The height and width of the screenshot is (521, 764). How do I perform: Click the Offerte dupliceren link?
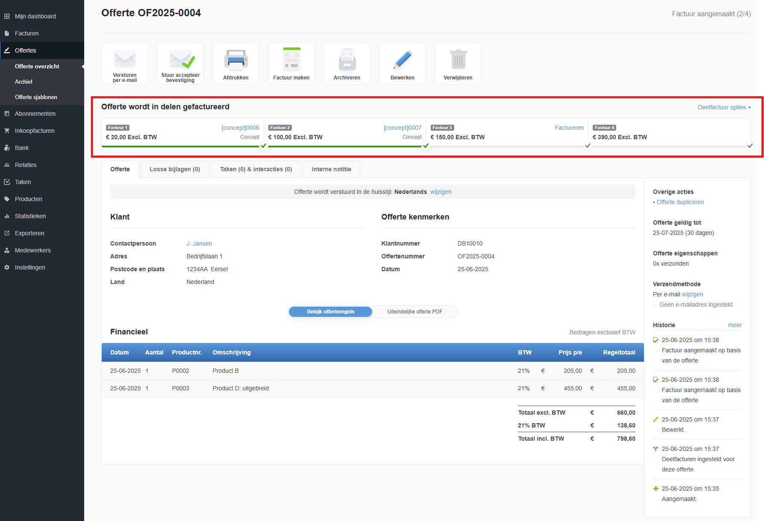tap(680, 202)
